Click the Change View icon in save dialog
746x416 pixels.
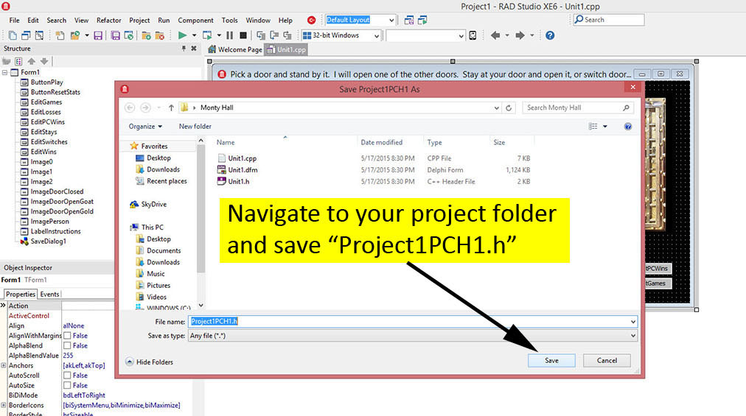pyautogui.click(x=593, y=126)
